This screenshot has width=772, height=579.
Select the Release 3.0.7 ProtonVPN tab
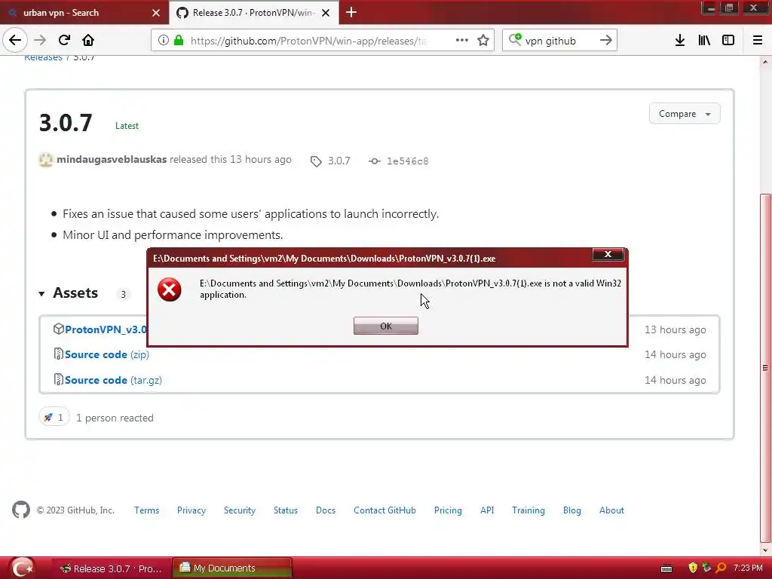click(253, 13)
